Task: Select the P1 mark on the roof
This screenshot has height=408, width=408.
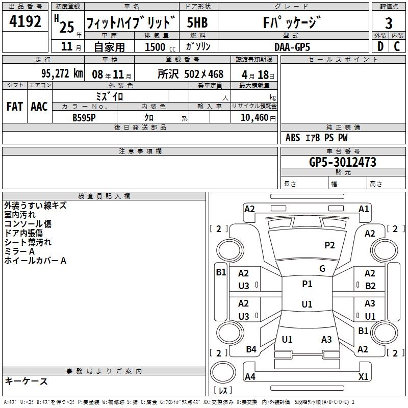Action: pyautogui.click(x=307, y=284)
